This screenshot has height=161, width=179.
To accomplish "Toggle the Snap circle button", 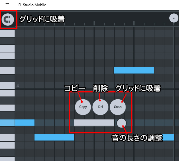I will click(x=118, y=107).
